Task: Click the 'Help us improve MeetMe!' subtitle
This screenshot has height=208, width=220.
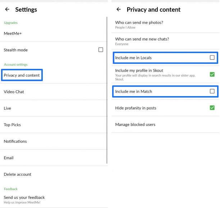Action: click(22, 202)
